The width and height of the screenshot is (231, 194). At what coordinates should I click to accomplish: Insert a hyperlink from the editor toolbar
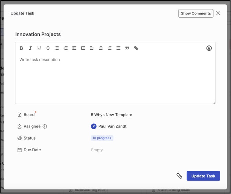pyautogui.click(x=136, y=48)
